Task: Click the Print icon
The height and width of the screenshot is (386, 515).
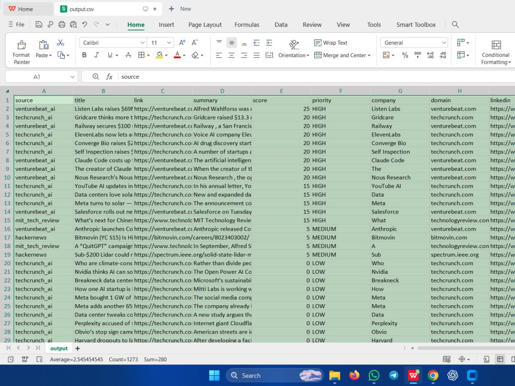Action: (61, 24)
